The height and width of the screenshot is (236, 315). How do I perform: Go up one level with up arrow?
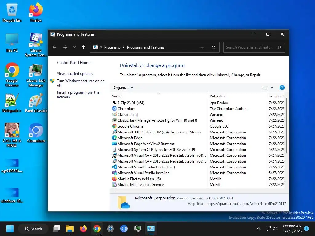click(x=84, y=47)
